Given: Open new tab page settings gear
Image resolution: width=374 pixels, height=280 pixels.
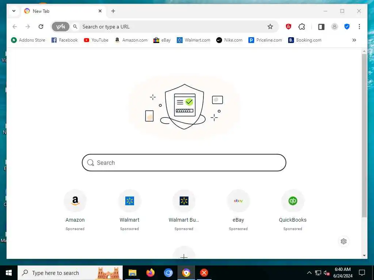Looking at the screenshot, I should click(344, 241).
